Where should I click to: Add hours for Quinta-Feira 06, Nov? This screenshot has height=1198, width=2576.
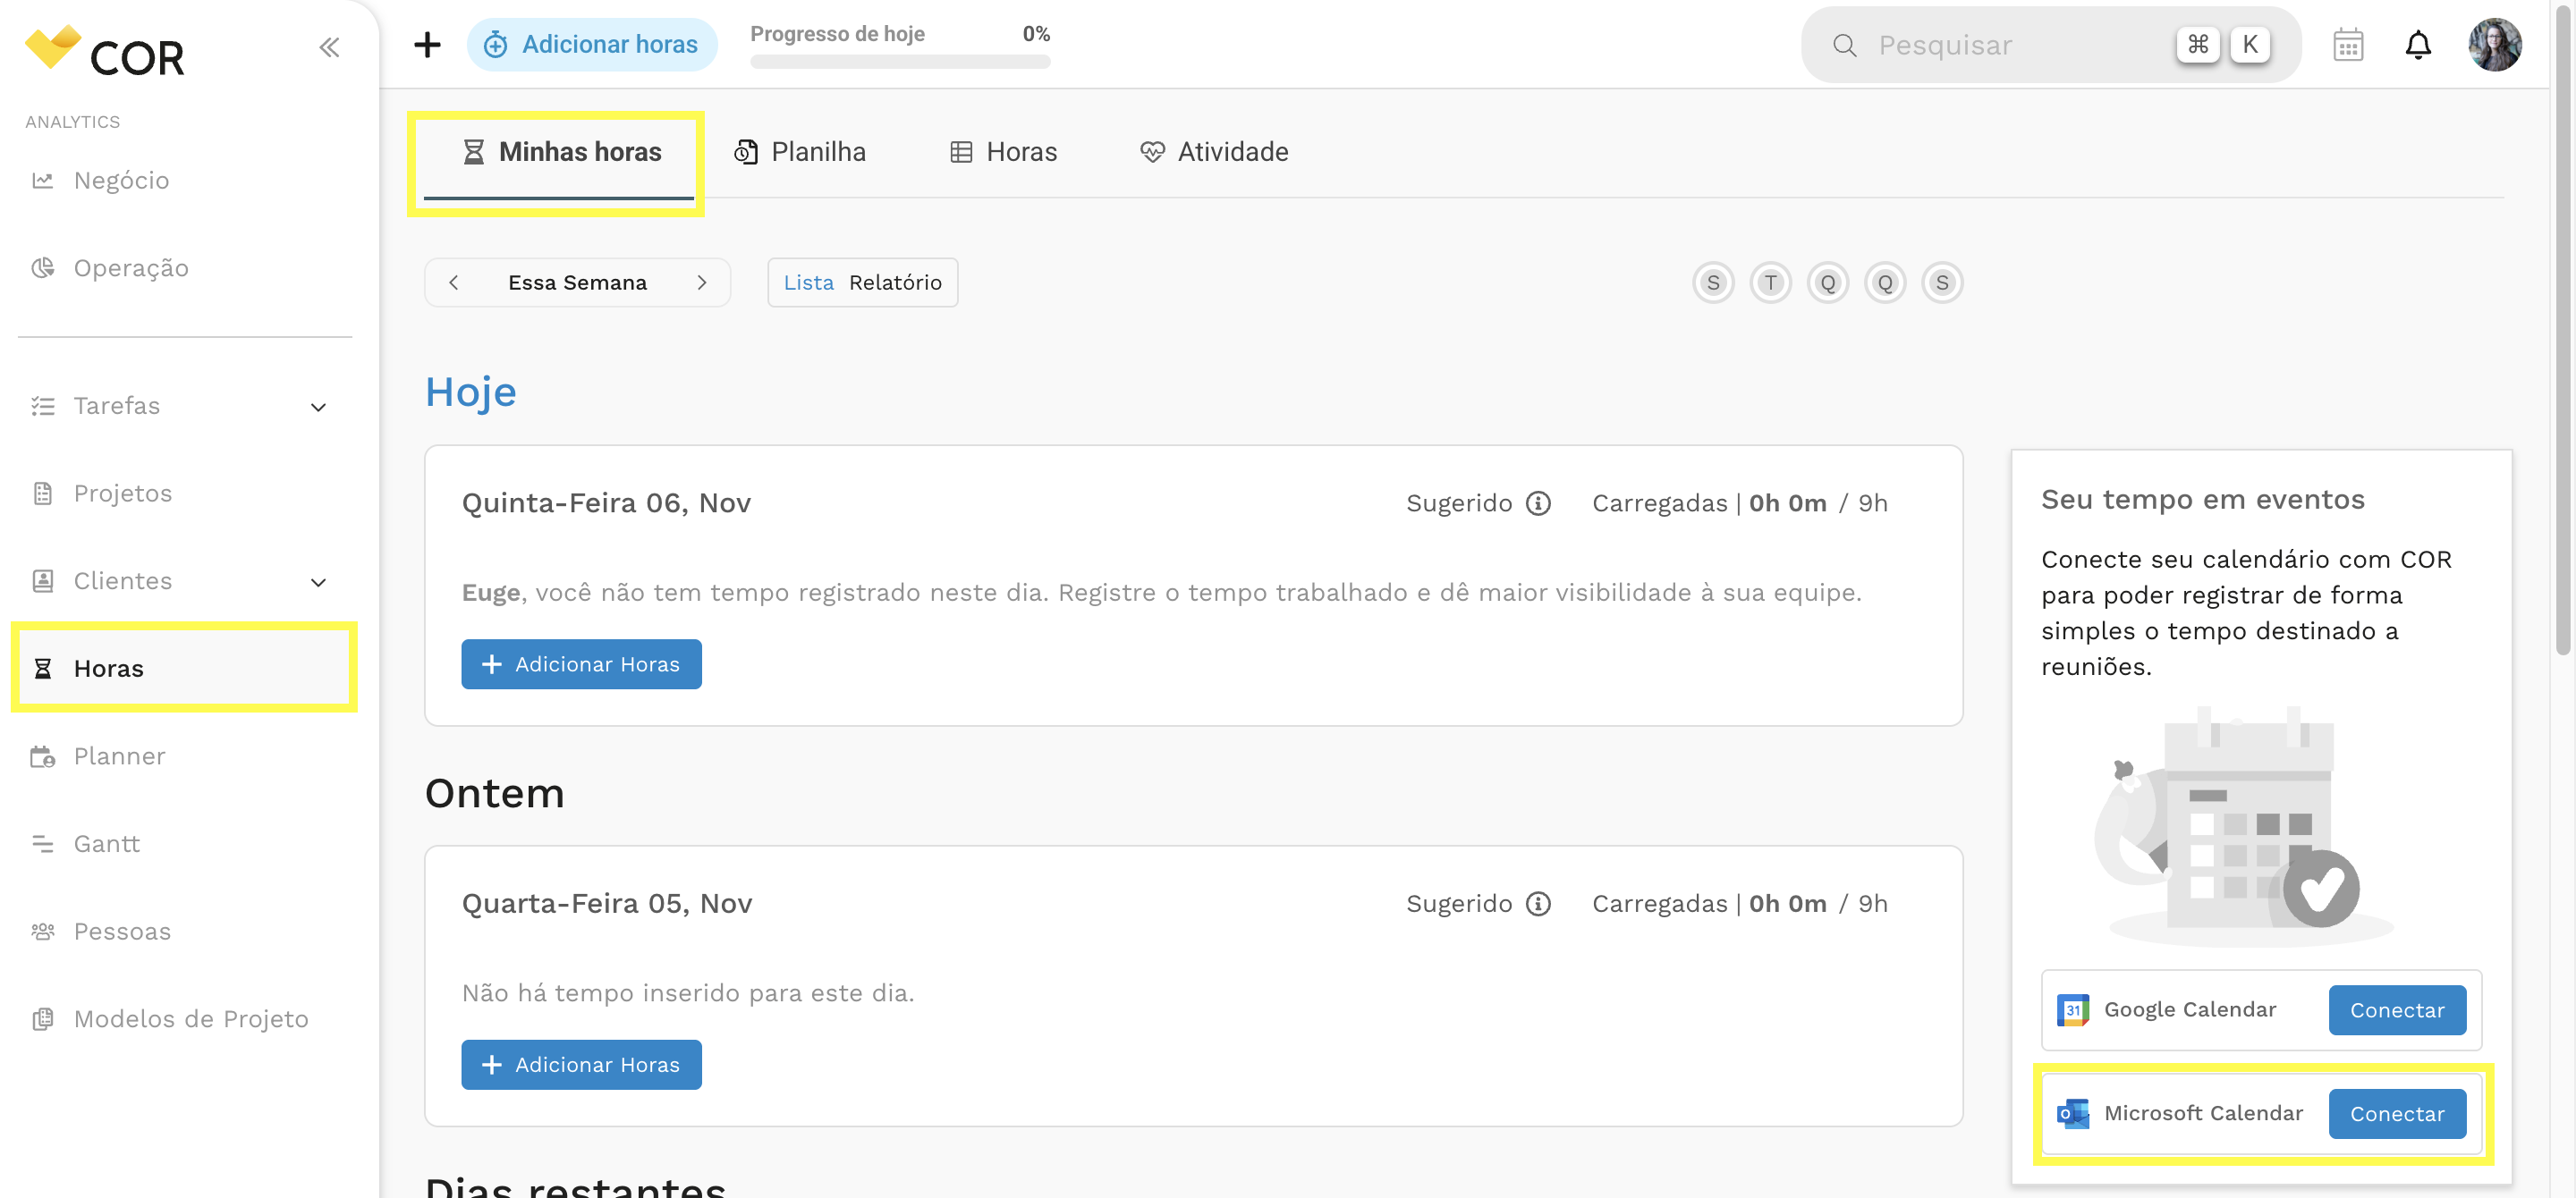point(581,664)
